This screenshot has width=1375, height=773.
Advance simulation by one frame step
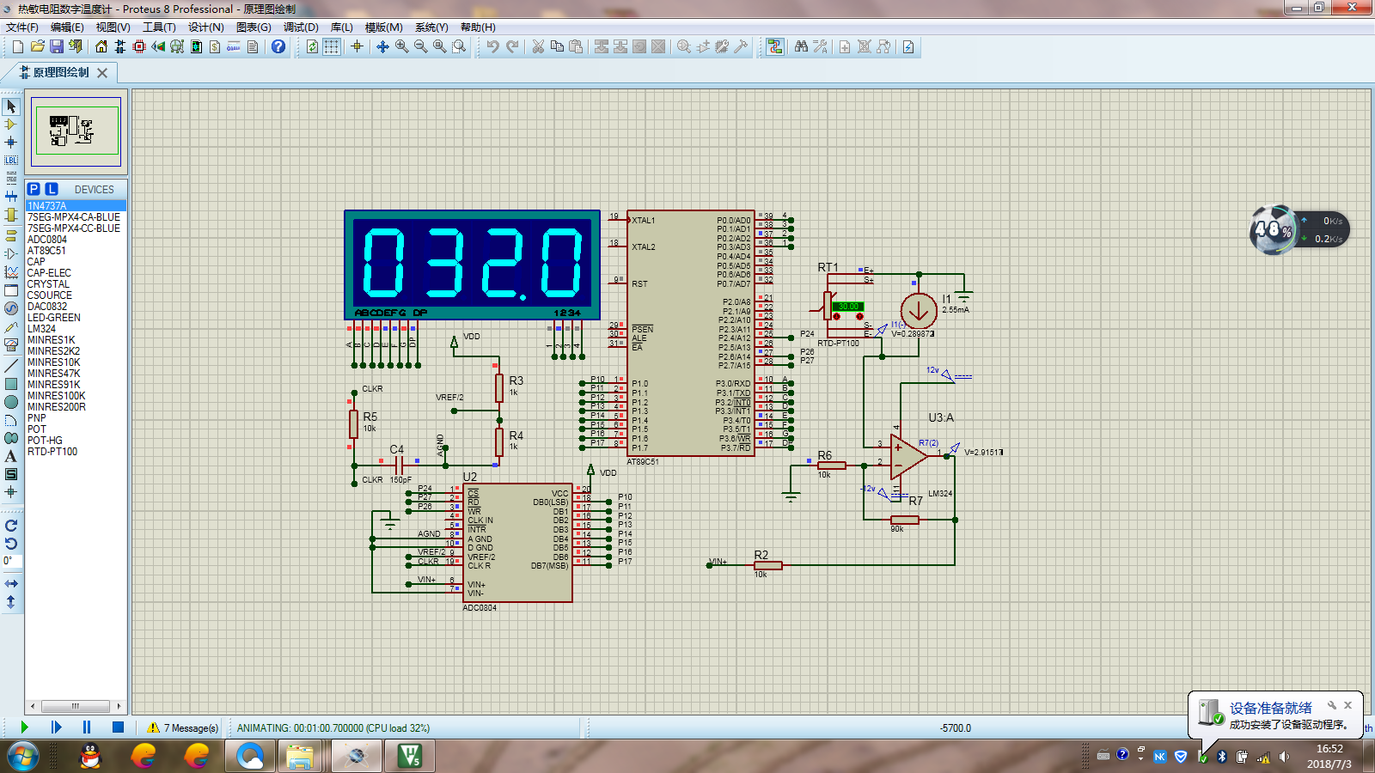pyautogui.click(x=56, y=727)
